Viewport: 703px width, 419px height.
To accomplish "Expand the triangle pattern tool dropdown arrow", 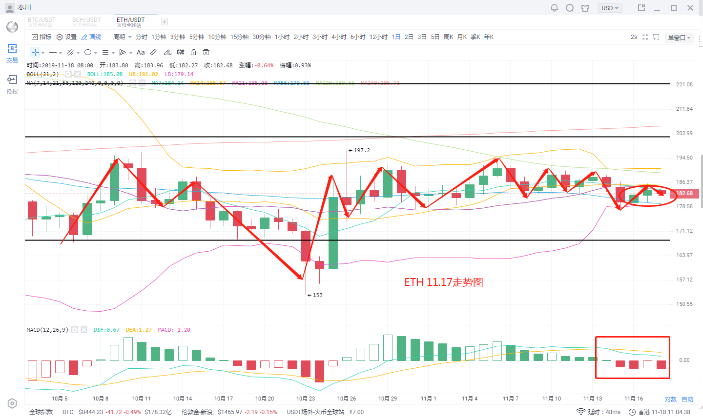I will tap(131, 53).
